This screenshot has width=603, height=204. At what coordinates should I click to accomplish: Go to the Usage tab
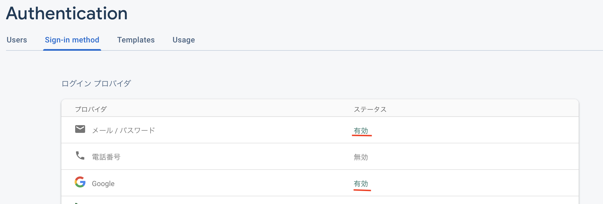(x=183, y=40)
